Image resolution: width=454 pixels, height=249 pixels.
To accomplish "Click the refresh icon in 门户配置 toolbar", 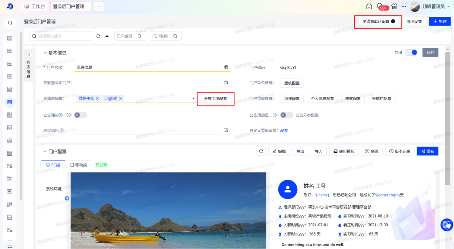I will [261, 151].
